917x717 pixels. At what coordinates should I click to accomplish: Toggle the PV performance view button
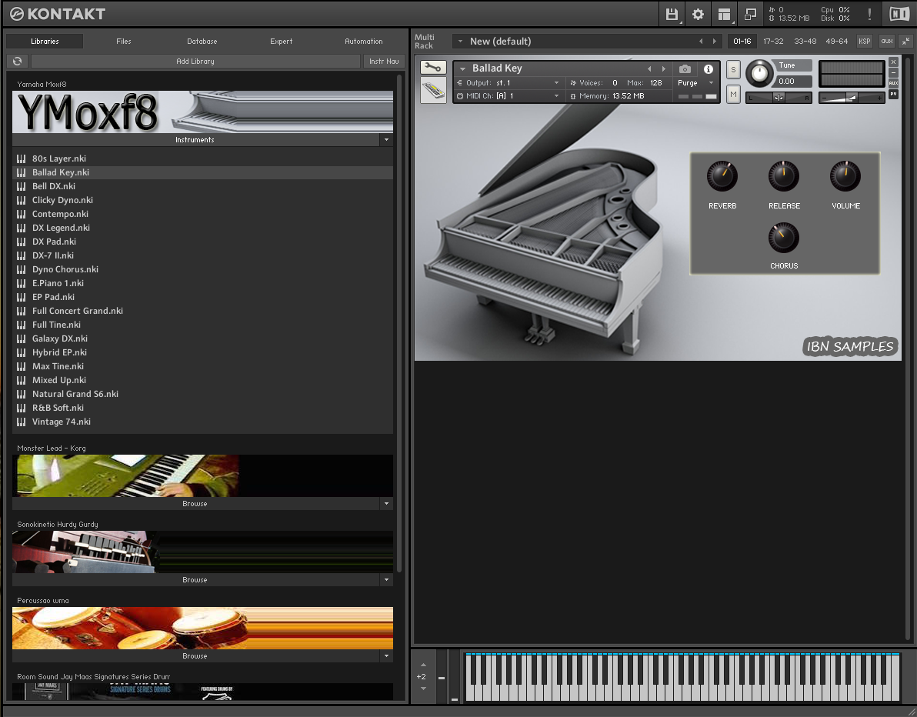coord(893,94)
